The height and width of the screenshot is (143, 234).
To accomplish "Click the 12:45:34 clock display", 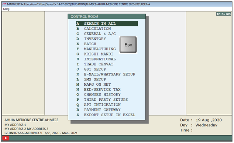I will point(223,14).
